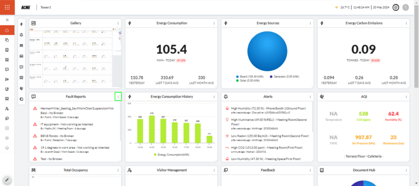The image size is (419, 186).
Task: Toggle Board legend item in Energy Sources
Action: (250, 76)
